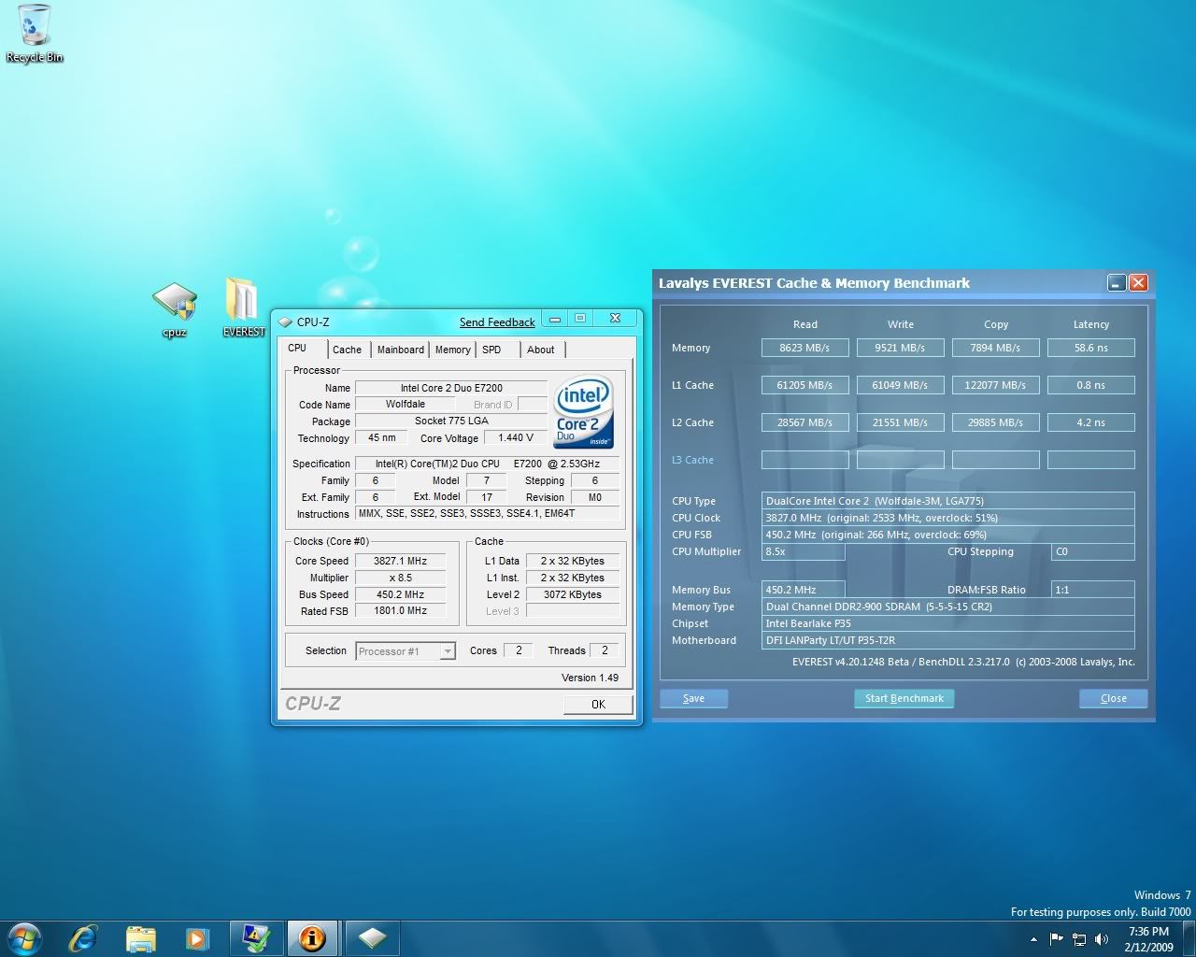This screenshot has height=957, width=1196.
Task: Click the Memory Read 8623 MB/s field
Action: [804, 348]
